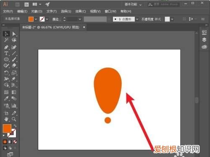
Task: Select the Mesh tool
Action: (6, 92)
